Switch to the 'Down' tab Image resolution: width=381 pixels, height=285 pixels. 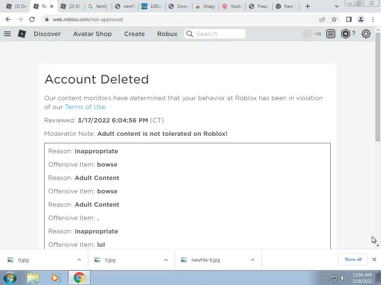(179, 6)
